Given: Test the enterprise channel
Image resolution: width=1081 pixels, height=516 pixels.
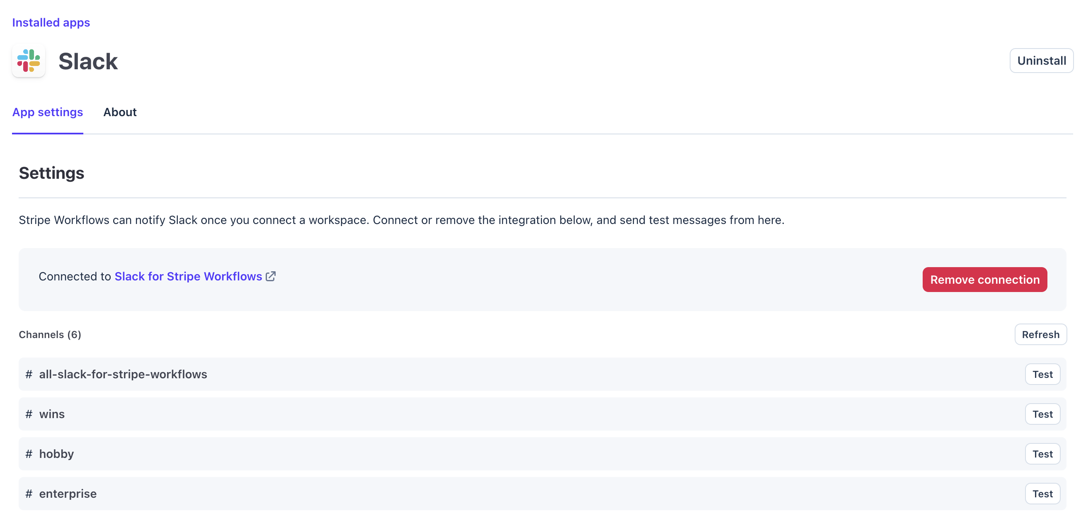Looking at the screenshot, I should [x=1042, y=494].
